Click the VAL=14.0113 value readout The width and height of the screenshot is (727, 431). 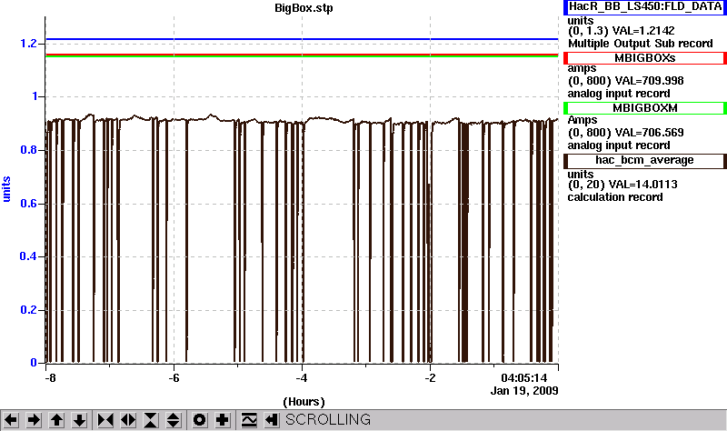pos(643,185)
